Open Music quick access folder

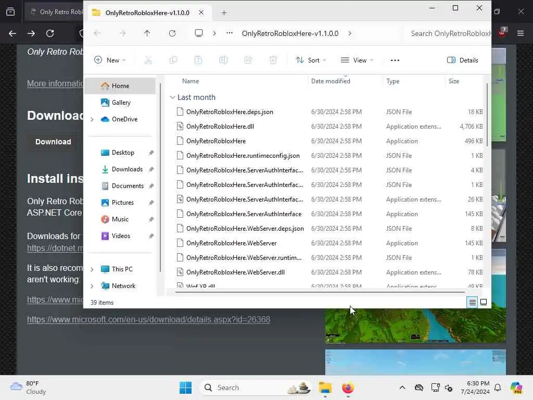coord(120,219)
